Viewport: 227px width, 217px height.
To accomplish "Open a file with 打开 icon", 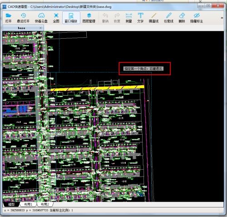I will point(8,18).
